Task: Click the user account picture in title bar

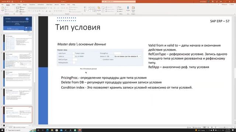Action: (x=208, y=1)
